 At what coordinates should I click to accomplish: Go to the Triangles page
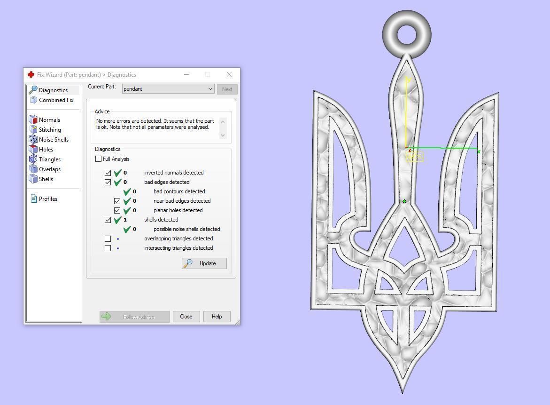click(x=50, y=159)
